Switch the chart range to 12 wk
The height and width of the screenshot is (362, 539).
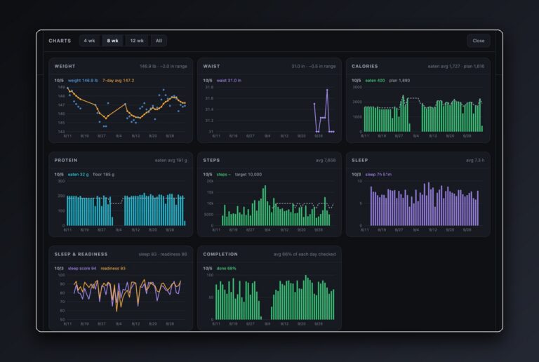coord(137,41)
